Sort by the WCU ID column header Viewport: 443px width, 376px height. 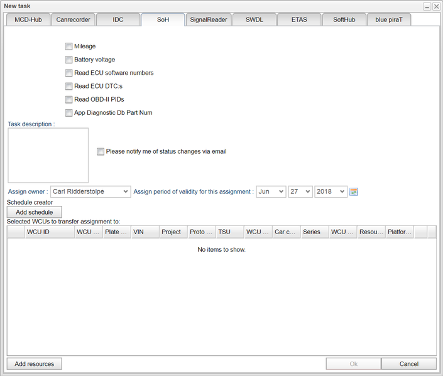coord(47,232)
